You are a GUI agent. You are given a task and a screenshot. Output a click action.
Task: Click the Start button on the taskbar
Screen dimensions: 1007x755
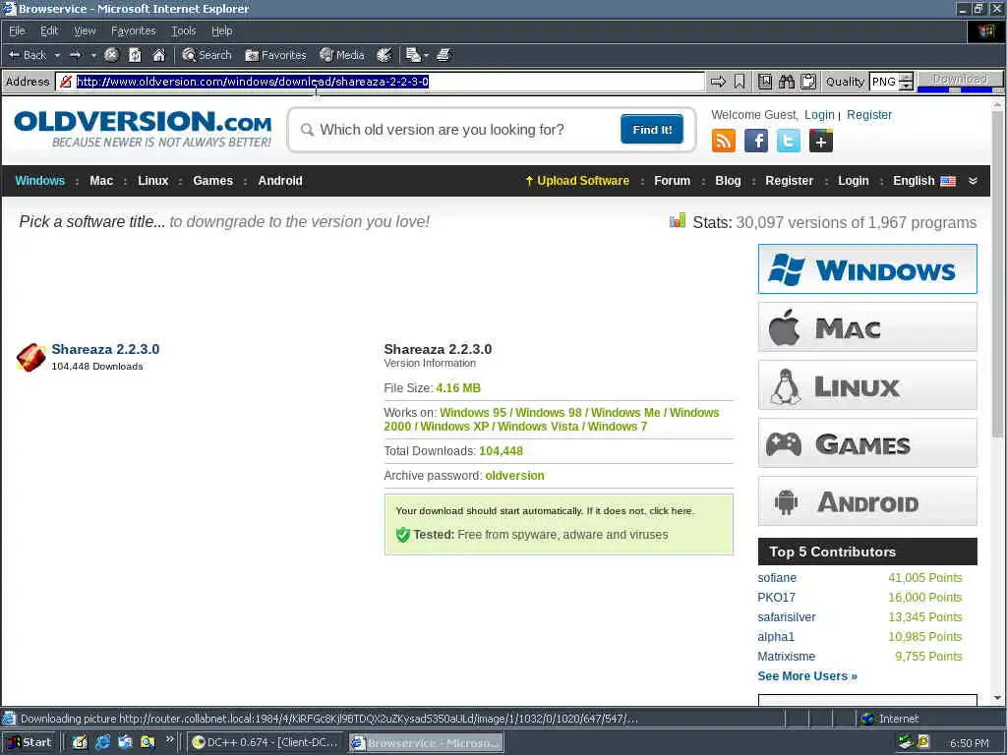point(30,742)
